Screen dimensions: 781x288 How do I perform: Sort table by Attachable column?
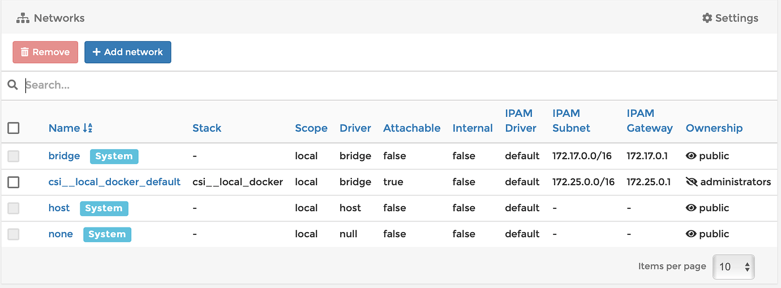411,128
